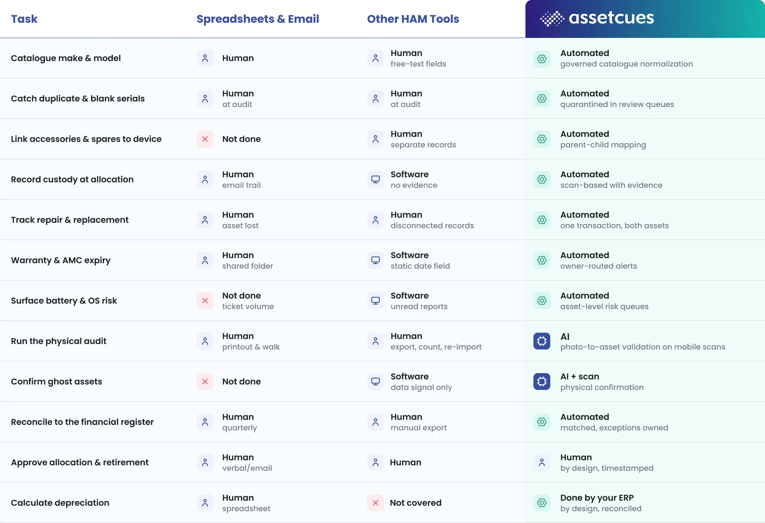Click the Track repair & replacement label

pyautogui.click(x=69, y=220)
